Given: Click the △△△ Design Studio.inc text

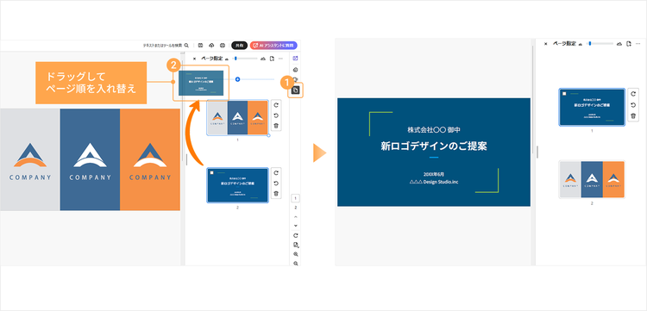Looking at the screenshot, I should tap(434, 182).
